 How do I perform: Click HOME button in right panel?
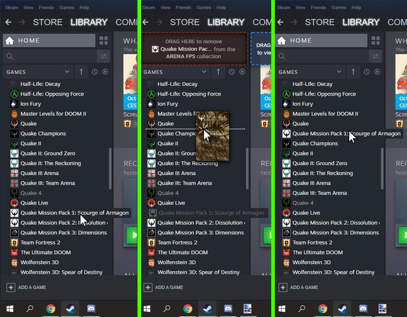click(x=321, y=41)
